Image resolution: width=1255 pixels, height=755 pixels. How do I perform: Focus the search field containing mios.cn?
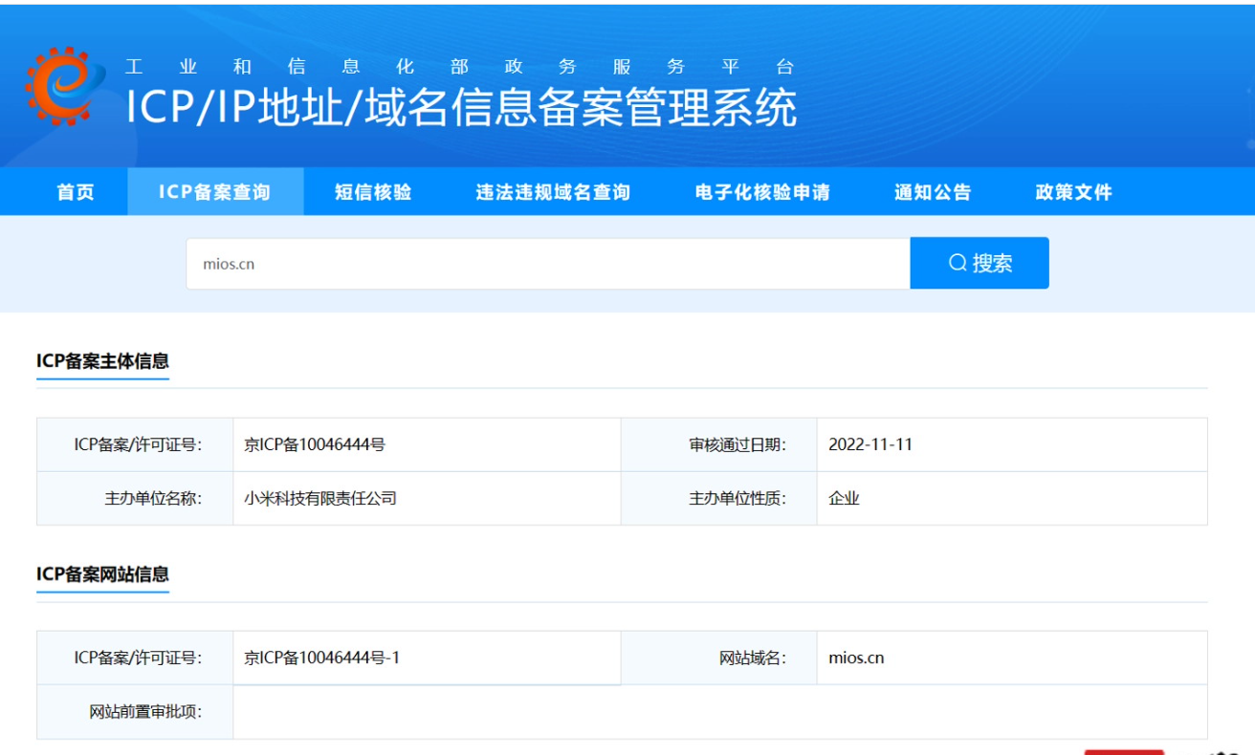coord(547,264)
